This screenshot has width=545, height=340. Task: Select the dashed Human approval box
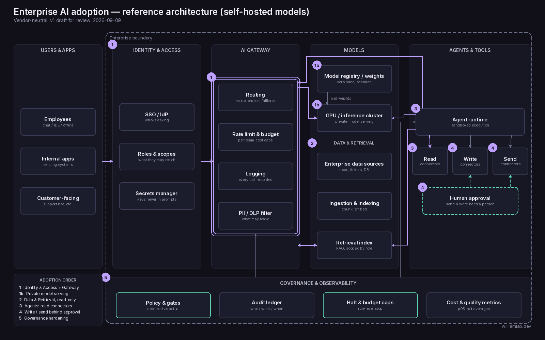pos(470,201)
